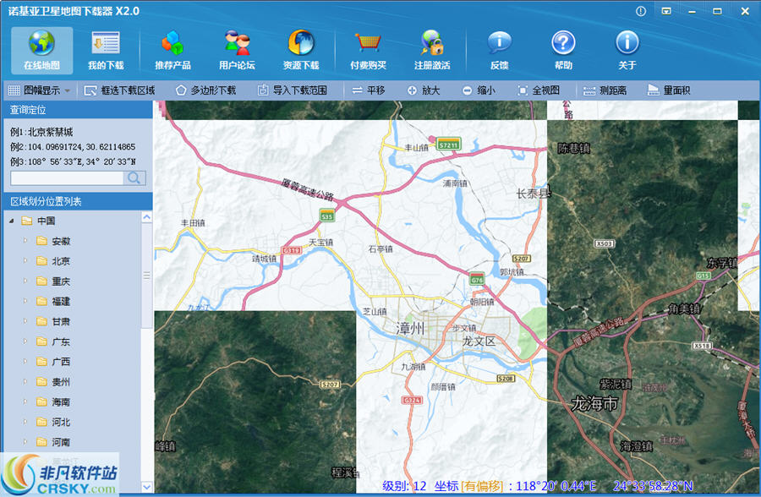761x497 pixels.
Task: Click 漳州 city label on map
Action: point(410,329)
